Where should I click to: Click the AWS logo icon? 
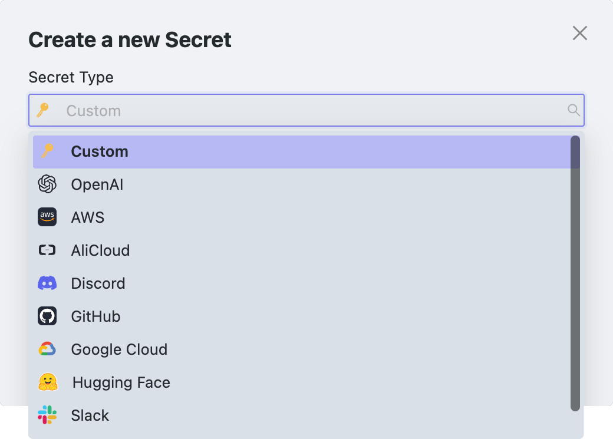[x=47, y=217]
